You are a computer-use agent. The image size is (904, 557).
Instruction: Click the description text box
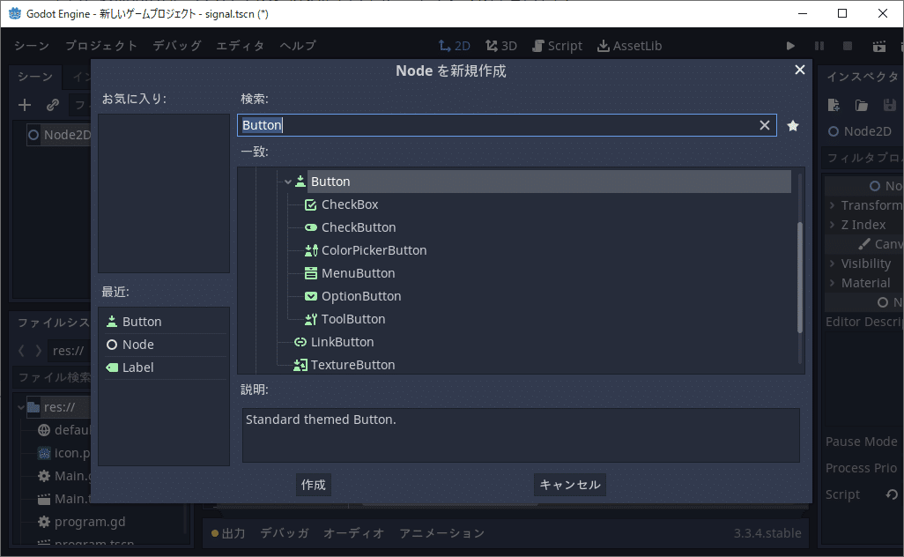coord(521,435)
